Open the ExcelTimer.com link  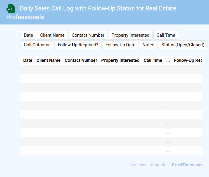tap(187, 165)
